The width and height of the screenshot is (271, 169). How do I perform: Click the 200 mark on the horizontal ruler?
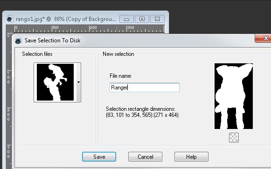pyautogui.click(x=93, y=27)
